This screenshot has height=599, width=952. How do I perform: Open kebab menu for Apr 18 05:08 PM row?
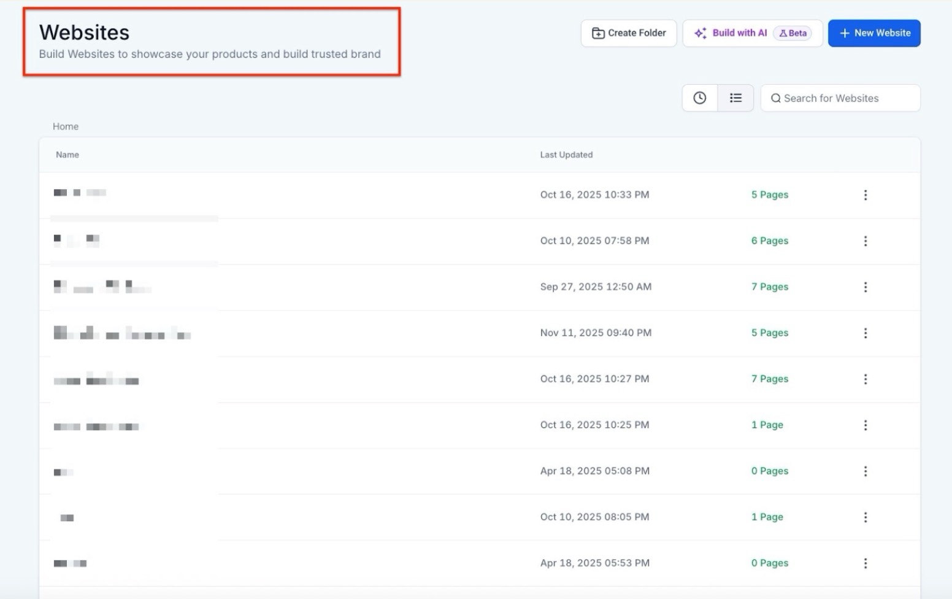coord(866,471)
